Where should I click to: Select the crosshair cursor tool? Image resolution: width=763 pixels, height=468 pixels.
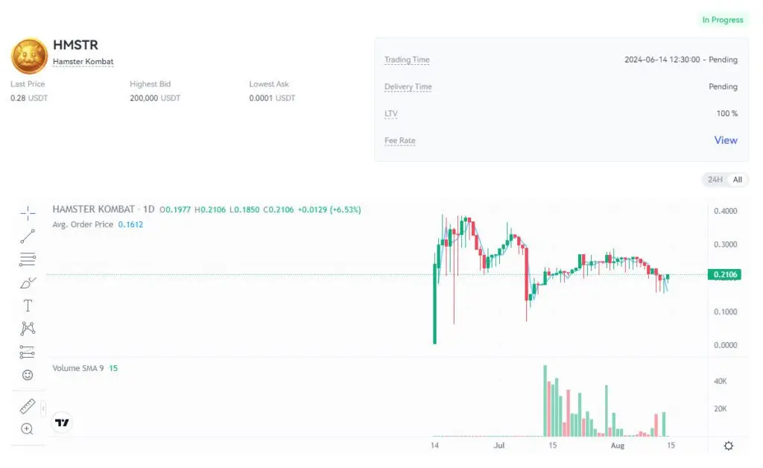(x=28, y=213)
